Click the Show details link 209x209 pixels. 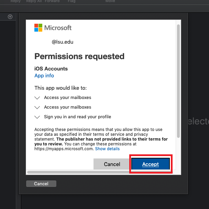point(107,149)
